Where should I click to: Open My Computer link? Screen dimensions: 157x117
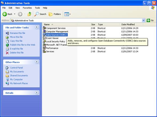16,80
